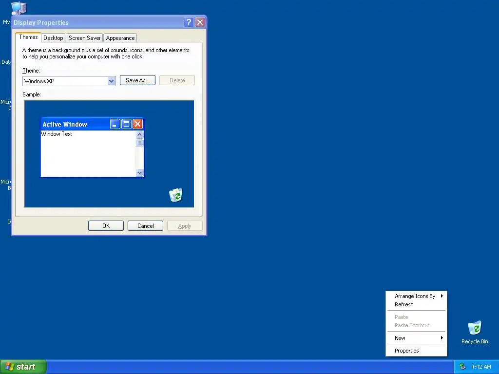
Task: Click sample Active Window close icon
Action: click(x=137, y=124)
